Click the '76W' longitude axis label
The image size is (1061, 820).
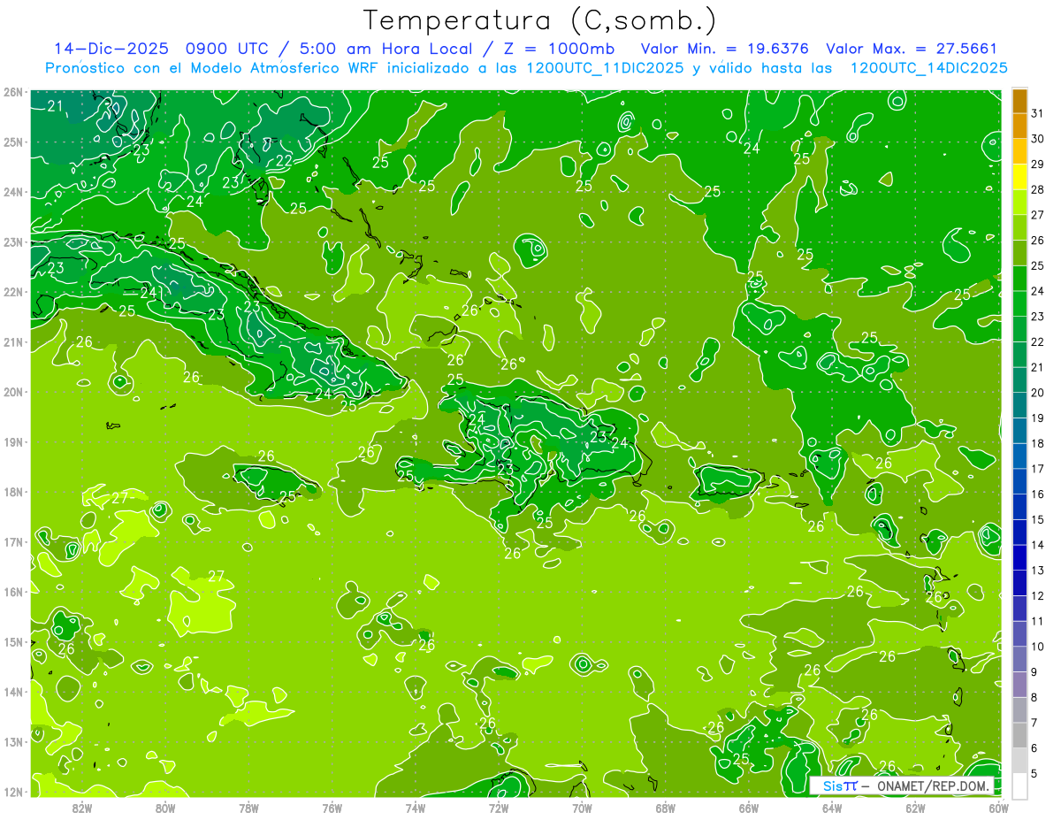(332, 808)
